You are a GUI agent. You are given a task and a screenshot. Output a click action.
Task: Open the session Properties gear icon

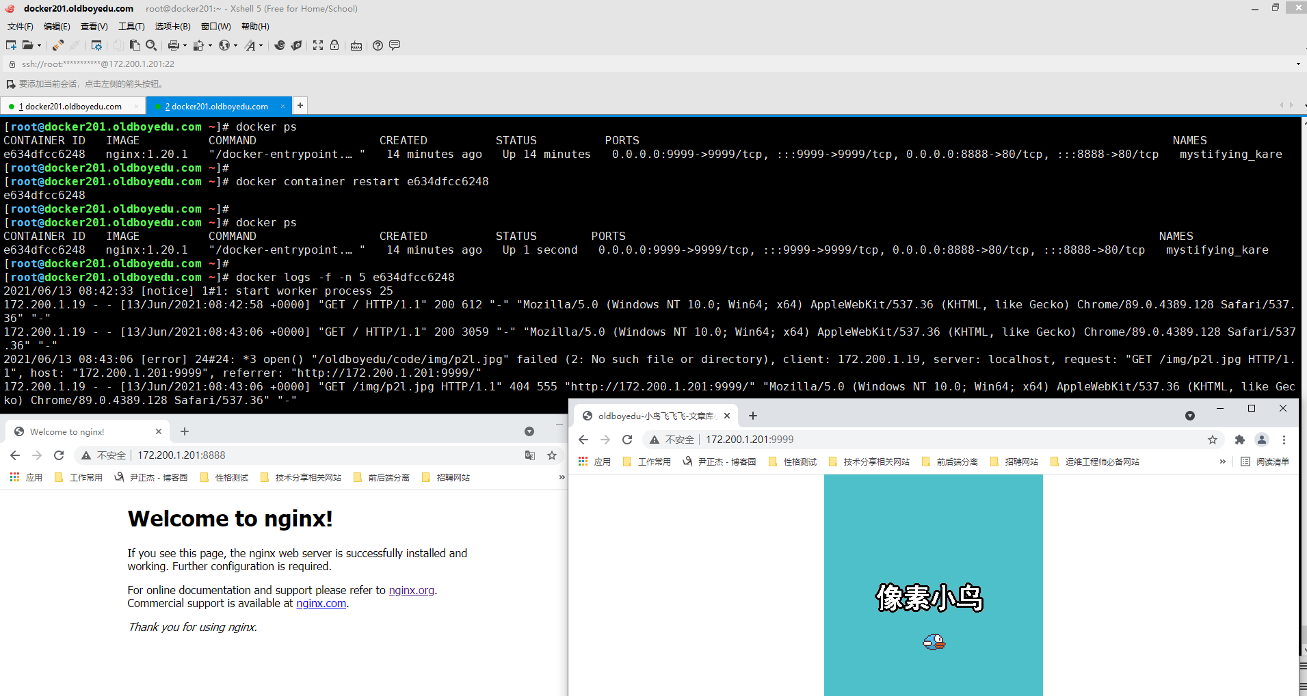click(96, 45)
